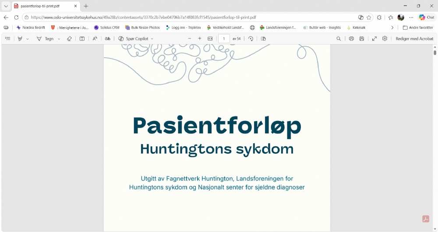Screen dimensions: 438x232
Task: Select the PDF highlight tool
Action: pos(20,39)
